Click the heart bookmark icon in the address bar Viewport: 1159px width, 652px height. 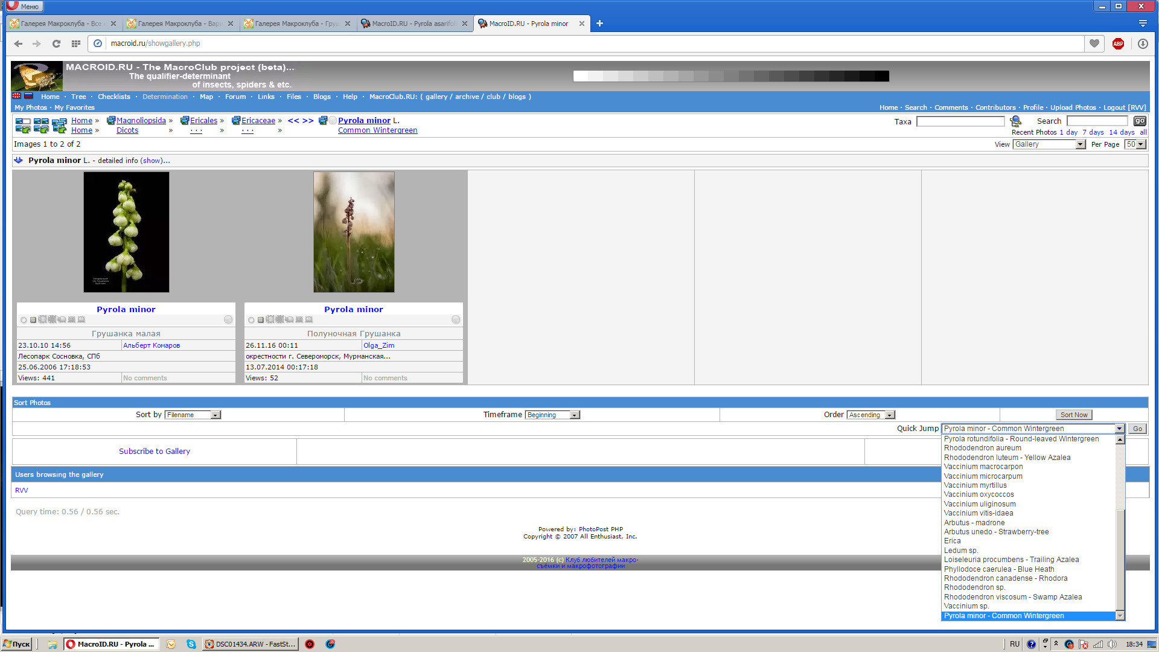[1094, 43]
